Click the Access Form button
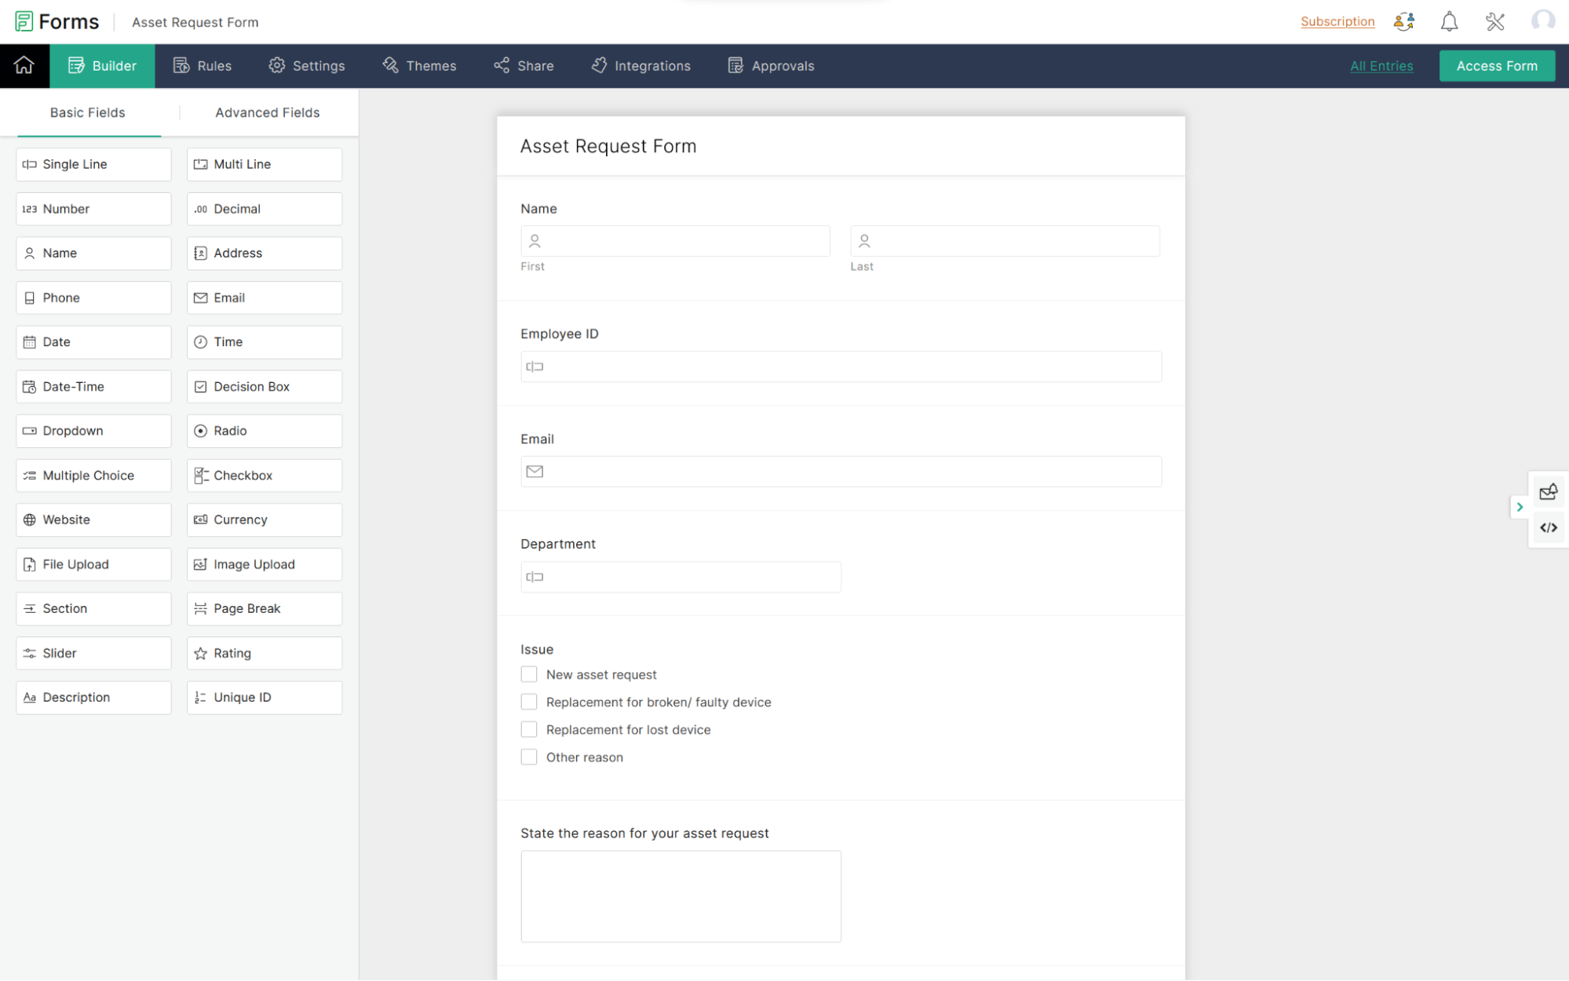Screen dimensions: 1569x981 pyautogui.click(x=1496, y=66)
